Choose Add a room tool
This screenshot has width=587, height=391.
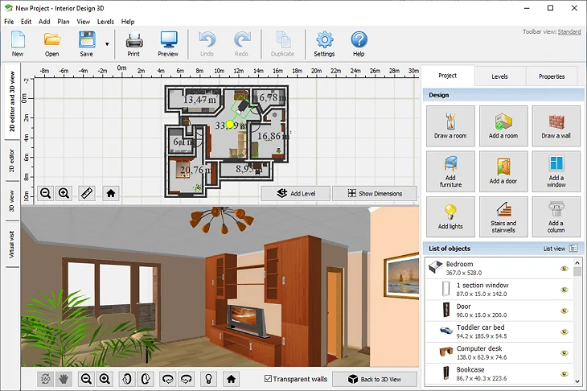(x=503, y=126)
